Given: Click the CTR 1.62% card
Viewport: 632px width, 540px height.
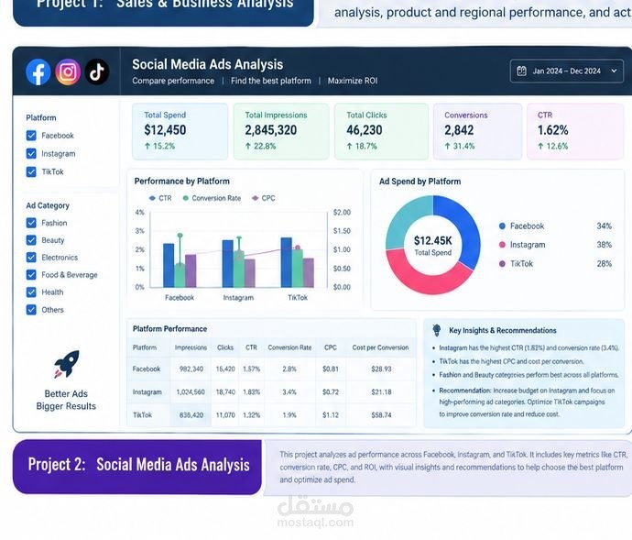Looking at the screenshot, I should (575, 131).
